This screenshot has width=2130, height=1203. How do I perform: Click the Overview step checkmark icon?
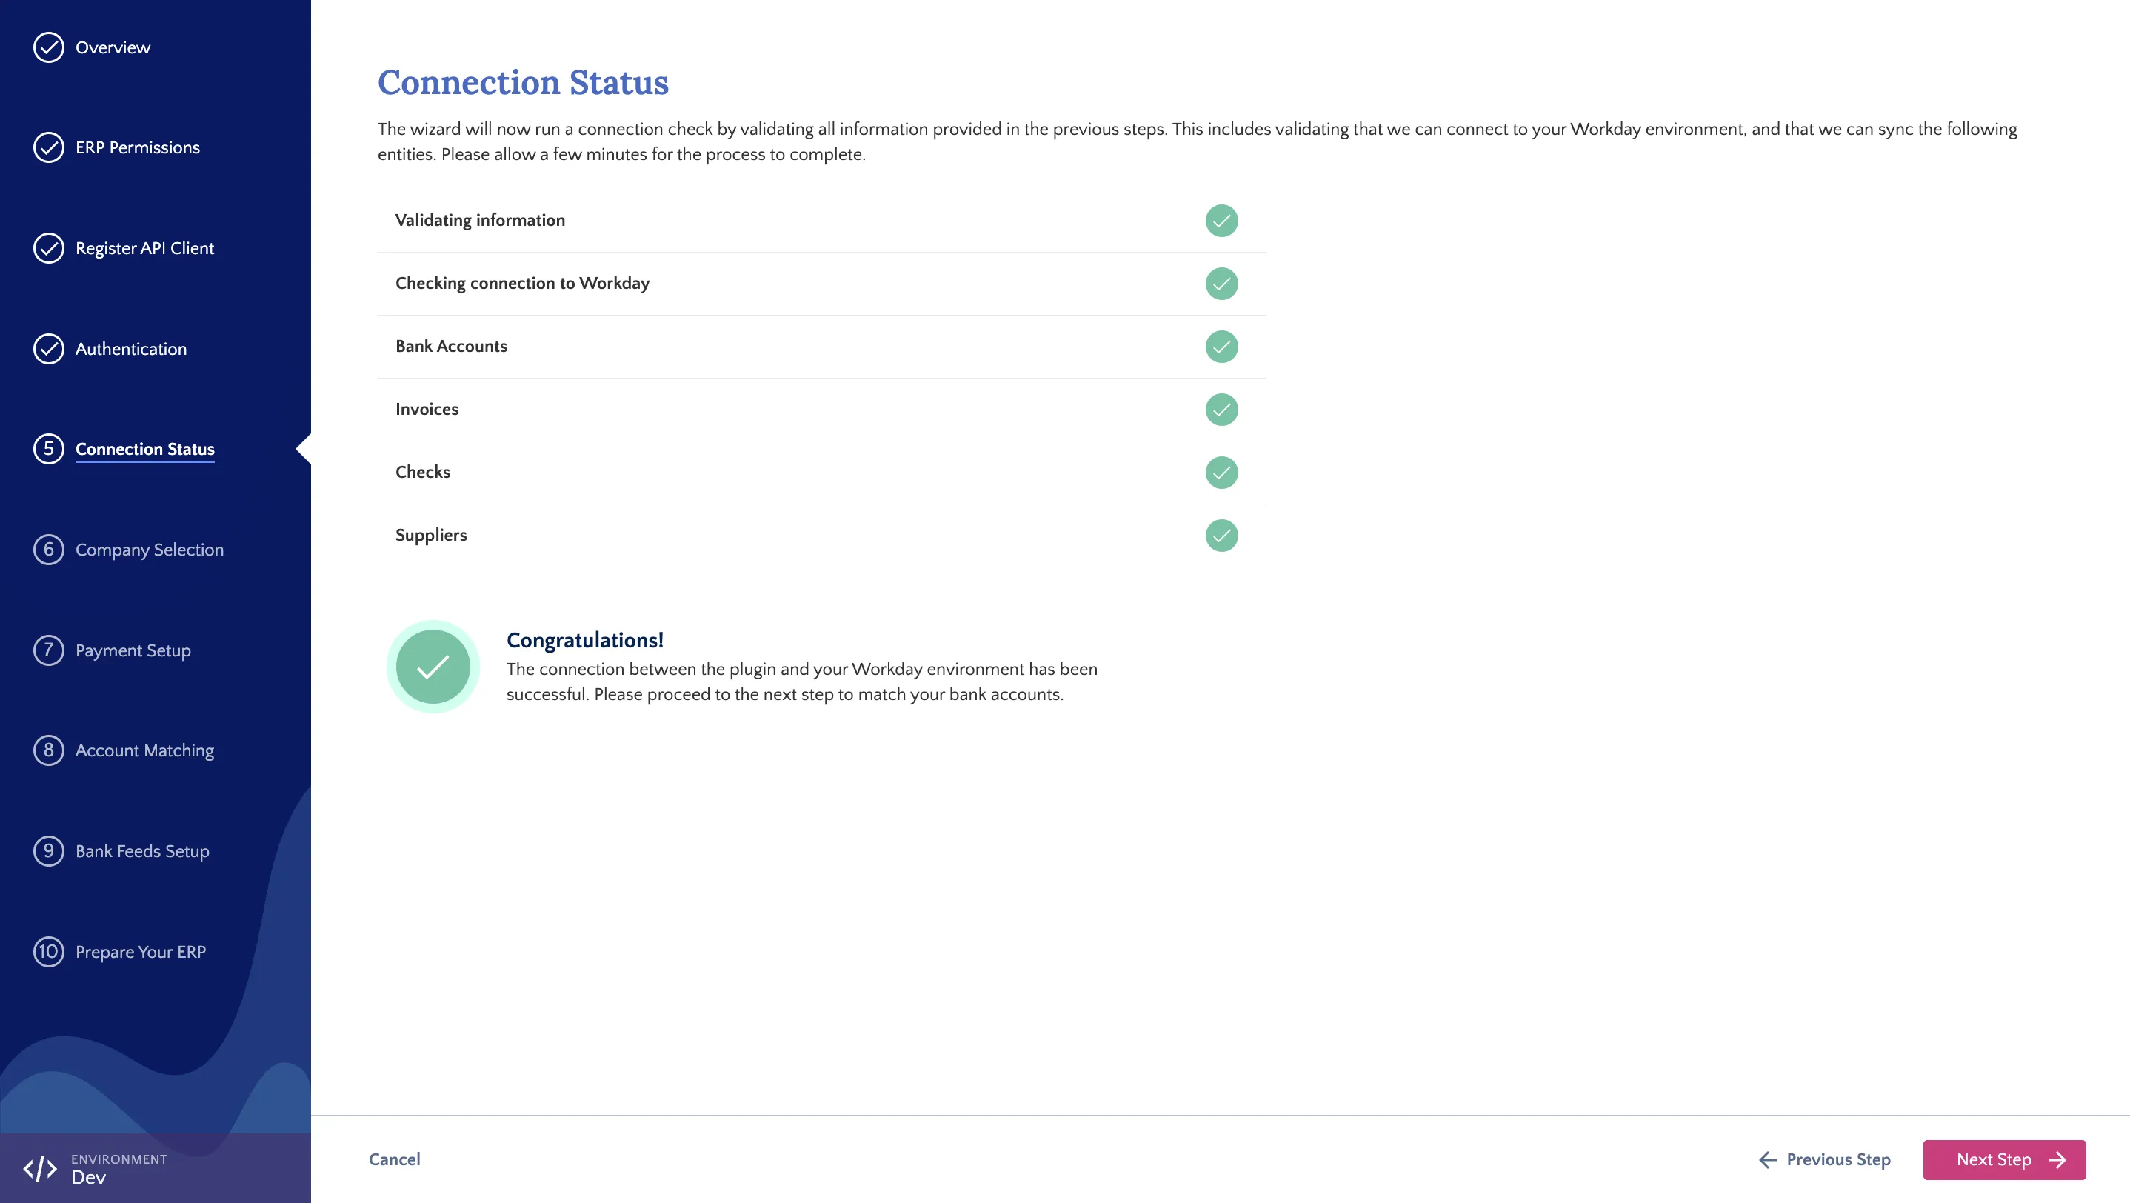[x=49, y=47]
